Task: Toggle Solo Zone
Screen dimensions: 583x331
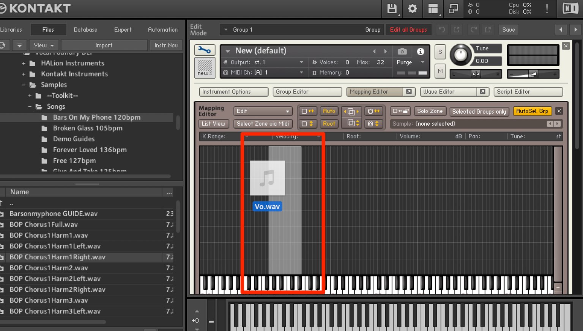Action: coord(430,111)
